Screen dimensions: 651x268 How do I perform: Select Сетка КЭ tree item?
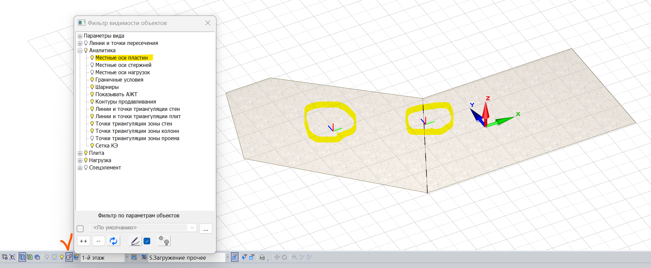[x=106, y=146]
